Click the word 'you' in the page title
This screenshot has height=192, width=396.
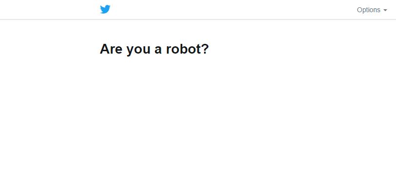[x=138, y=50]
